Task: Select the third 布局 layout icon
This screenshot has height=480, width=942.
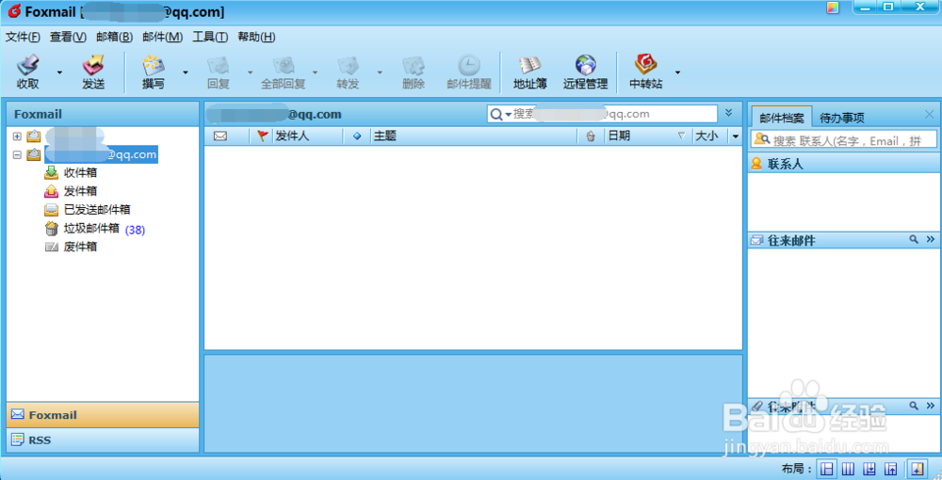Action: (x=869, y=469)
